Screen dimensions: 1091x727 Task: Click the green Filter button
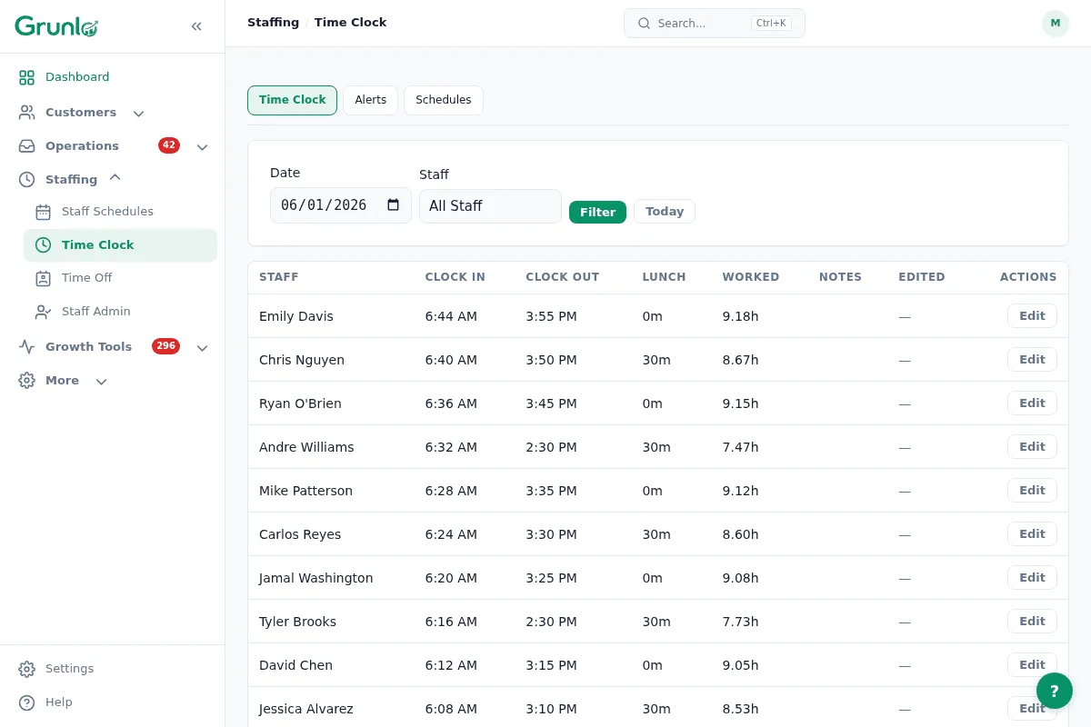tap(597, 212)
